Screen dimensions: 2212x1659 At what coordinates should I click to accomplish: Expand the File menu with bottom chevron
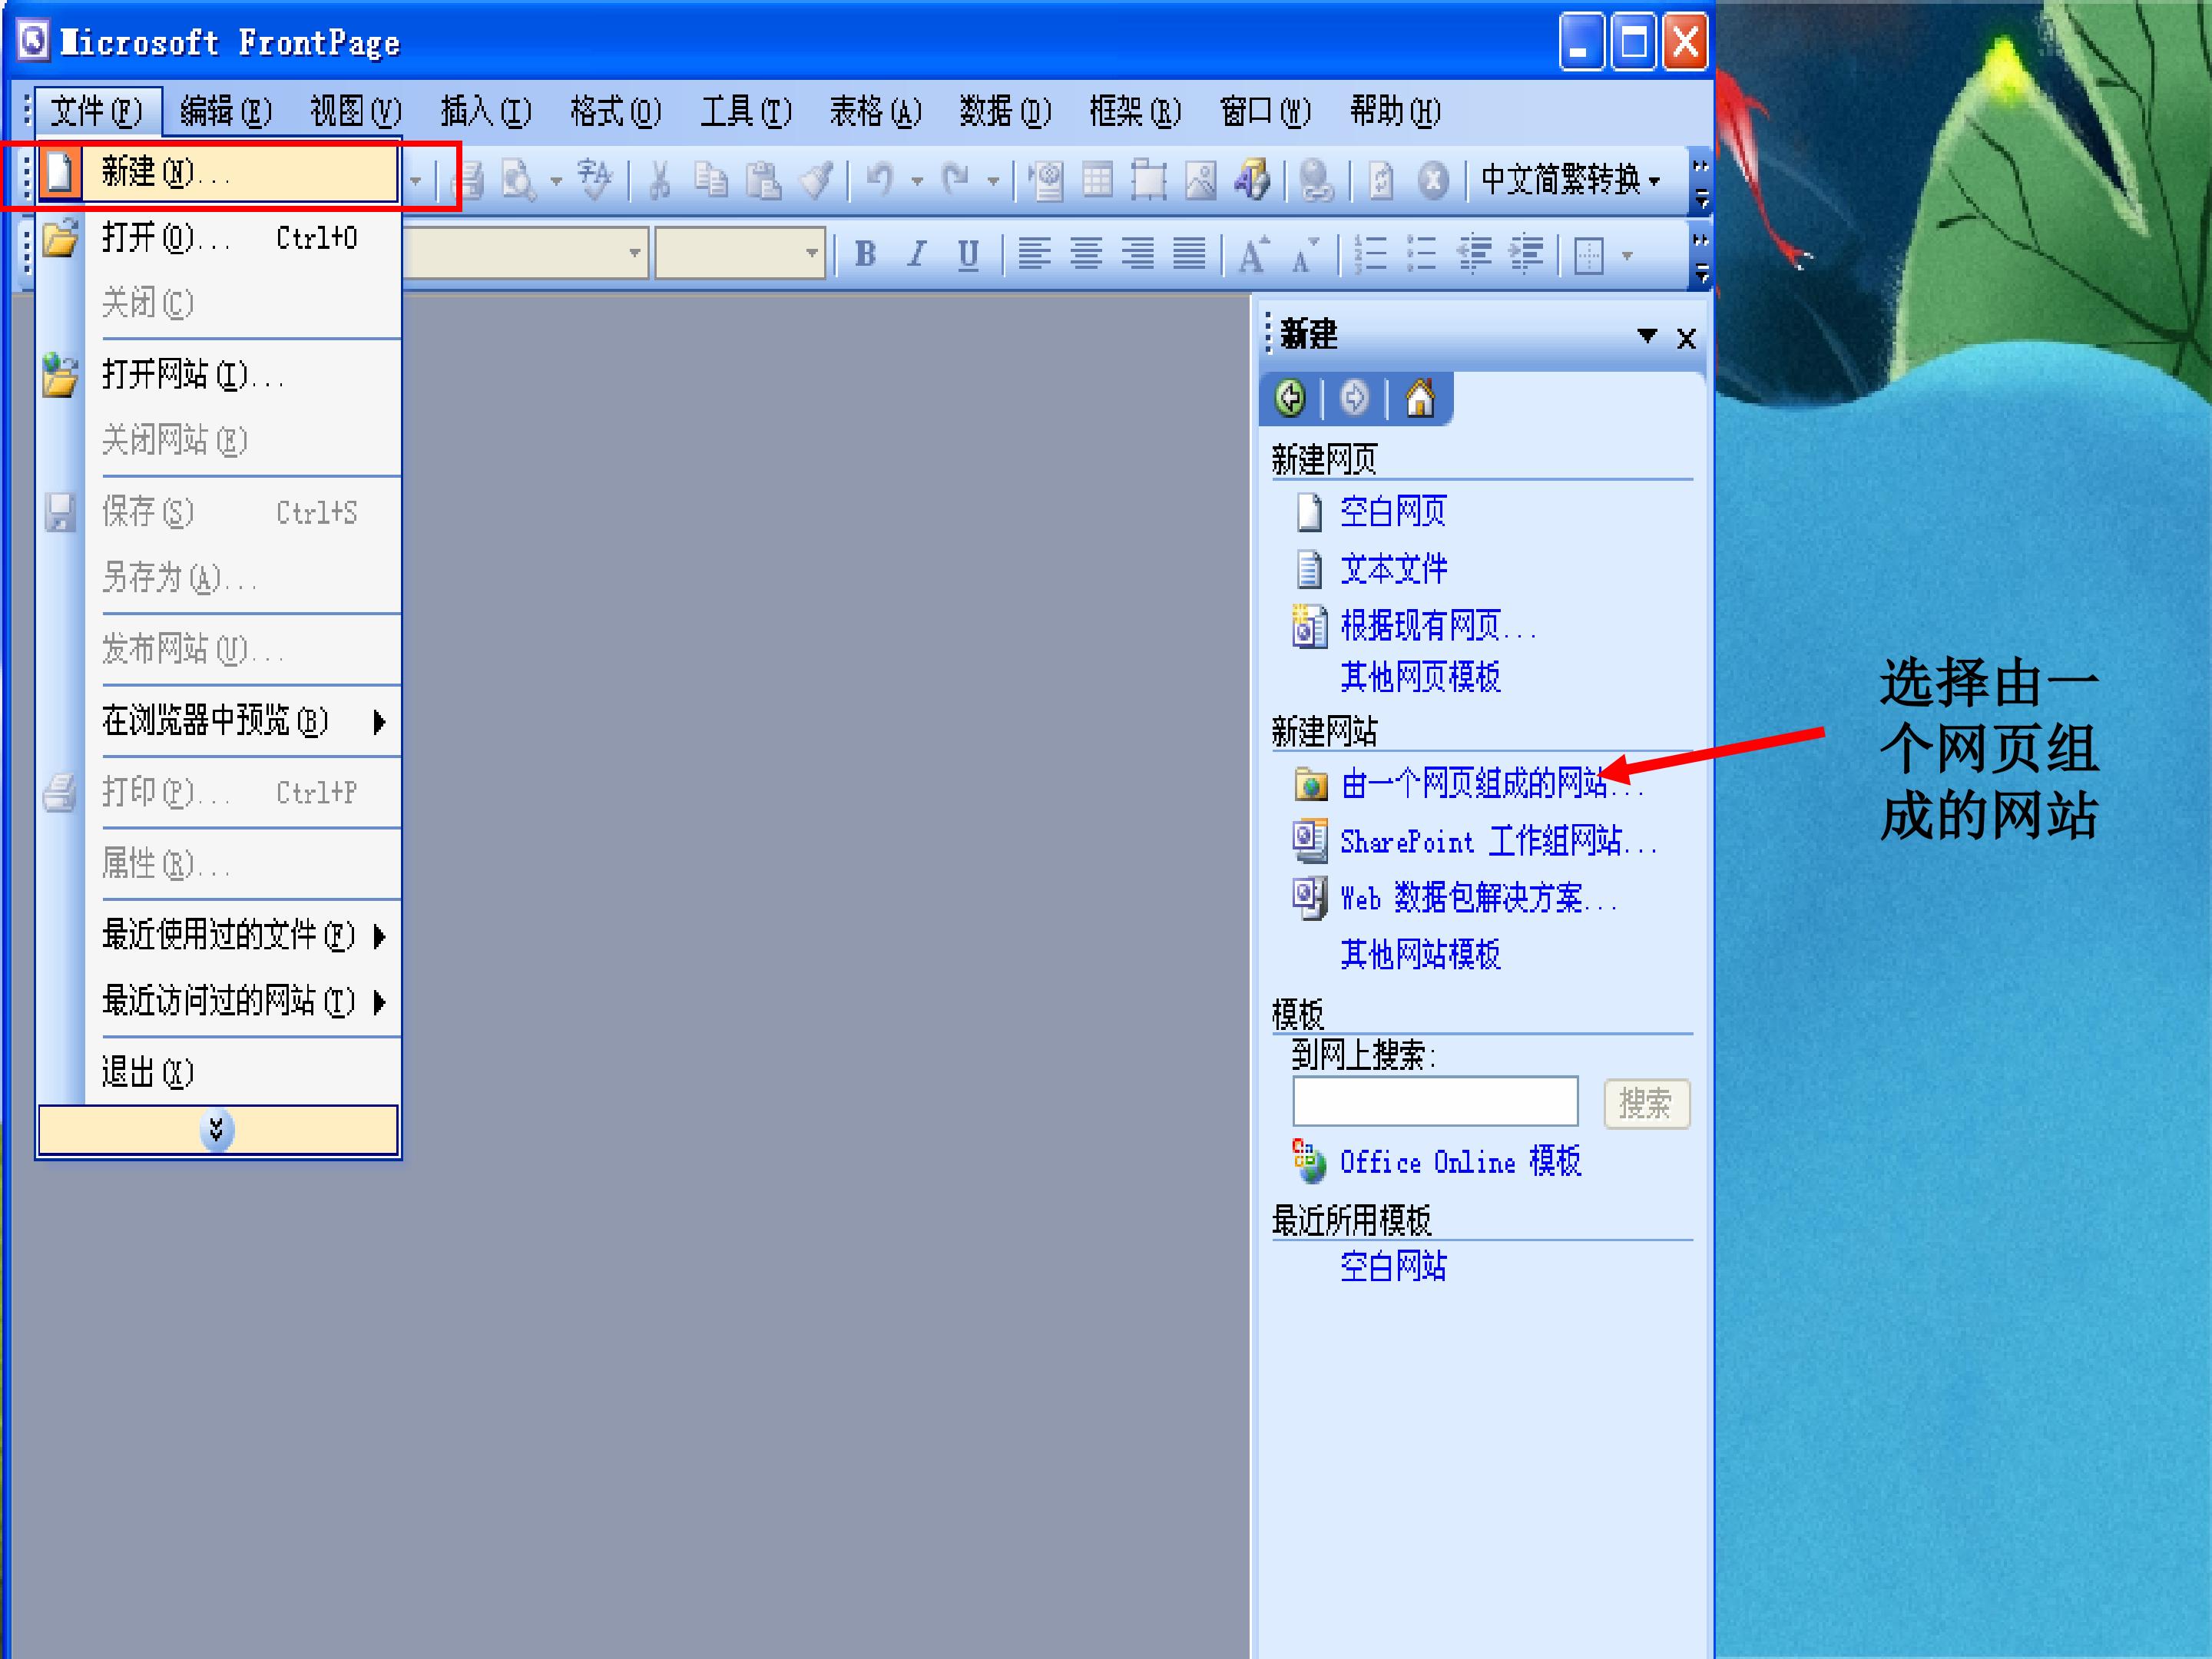coord(217,1130)
